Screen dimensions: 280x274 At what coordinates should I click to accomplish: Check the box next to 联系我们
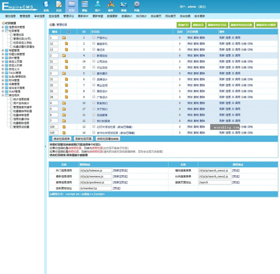pyautogui.click(x=94, y=103)
